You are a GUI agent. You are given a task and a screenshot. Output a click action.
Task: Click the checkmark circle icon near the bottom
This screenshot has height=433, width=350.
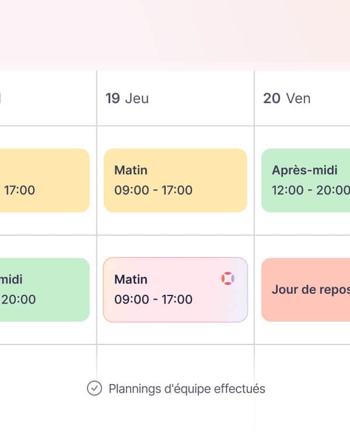click(94, 388)
